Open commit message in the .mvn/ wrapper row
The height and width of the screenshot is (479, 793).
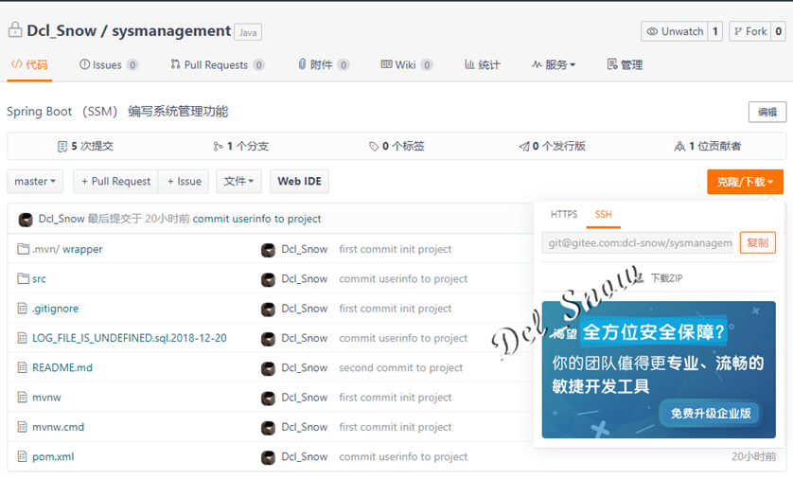coord(395,249)
